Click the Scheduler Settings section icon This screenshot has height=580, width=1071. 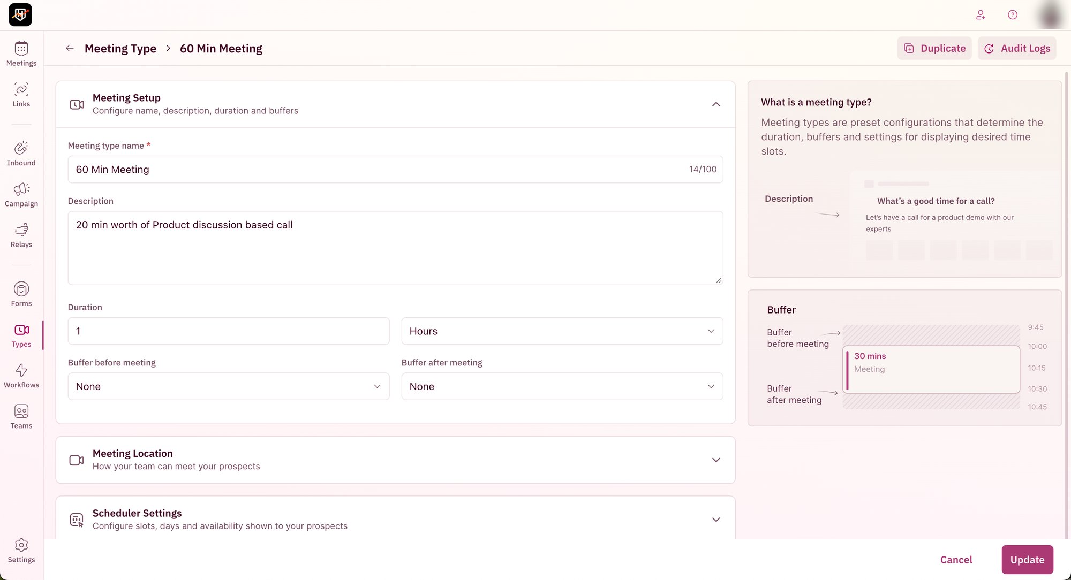(77, 520)
